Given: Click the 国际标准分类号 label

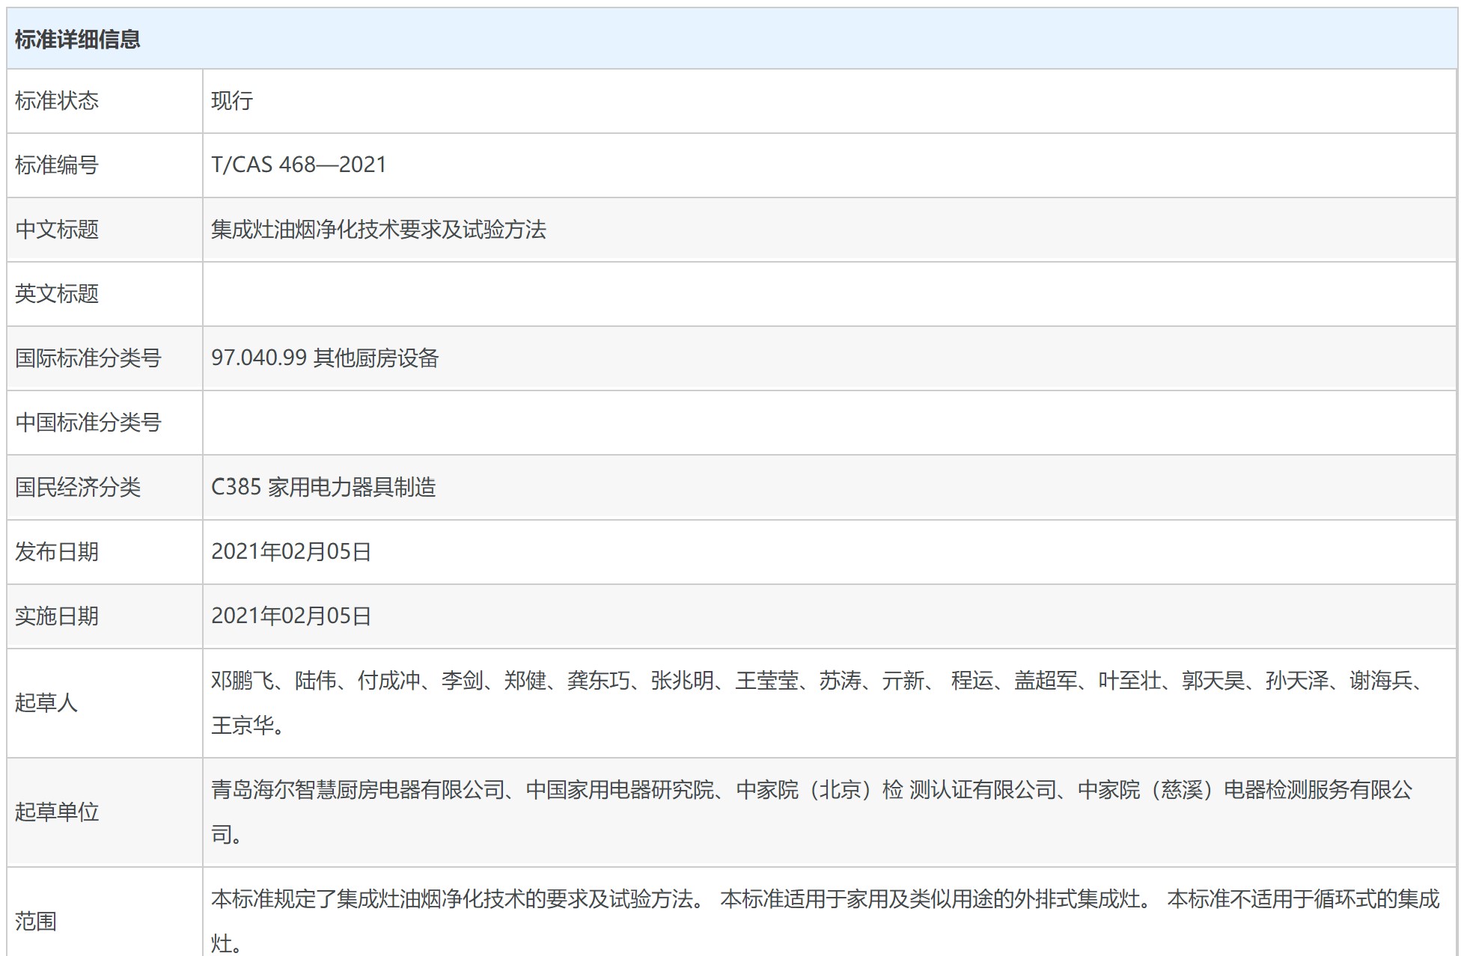Looking at the screenshot, I should [x=88, y=358].
